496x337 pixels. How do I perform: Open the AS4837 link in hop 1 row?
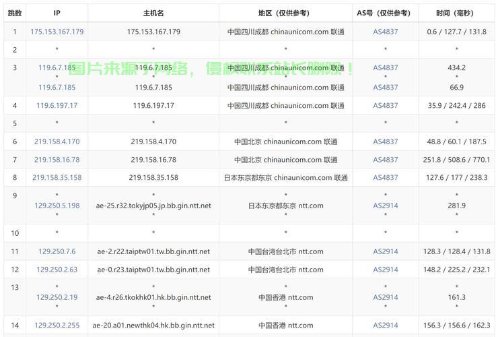point(386,32)
